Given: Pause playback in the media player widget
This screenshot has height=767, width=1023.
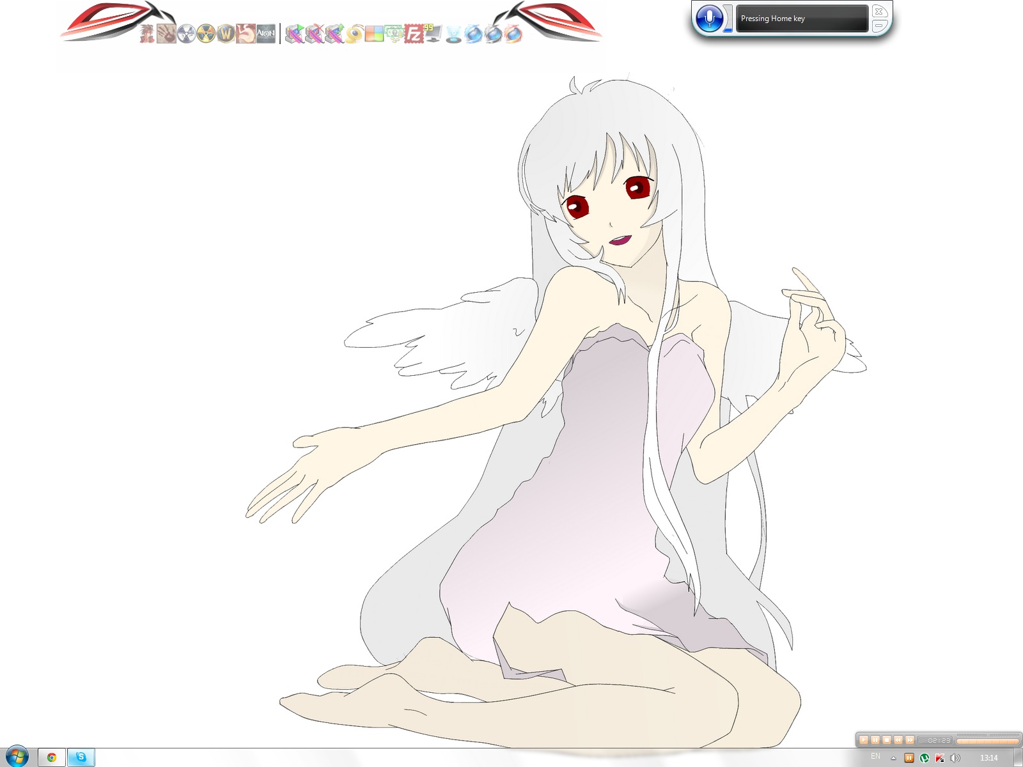Looking at the screenshot, I should point(875,740).
